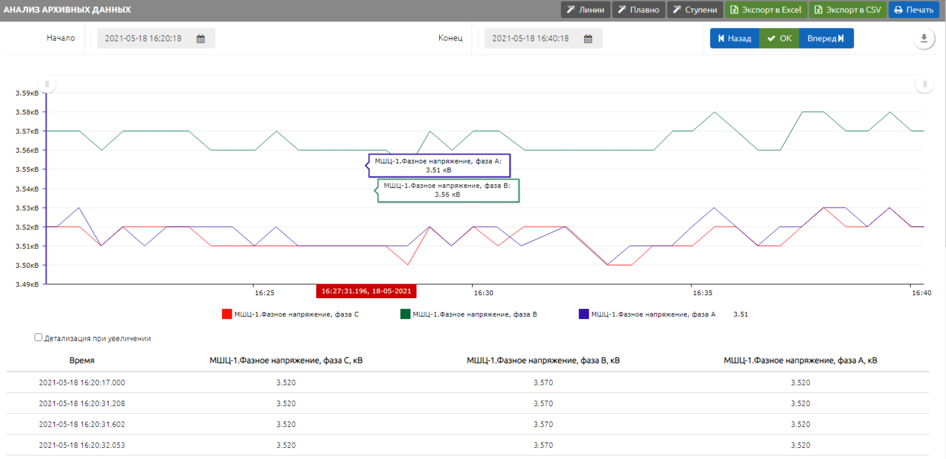This screenshot has width=946, height=459.
Task: Open the end date calendar icon
Action: pyautogui.click(x=588, y=39)
